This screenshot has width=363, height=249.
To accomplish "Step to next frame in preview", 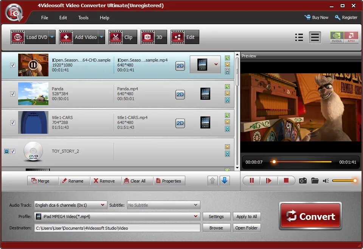I will click(268, 181).
